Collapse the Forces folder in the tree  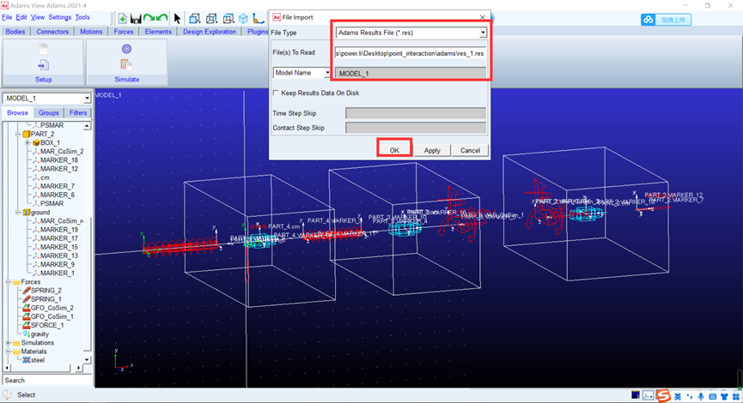click(x=8, y=282)
